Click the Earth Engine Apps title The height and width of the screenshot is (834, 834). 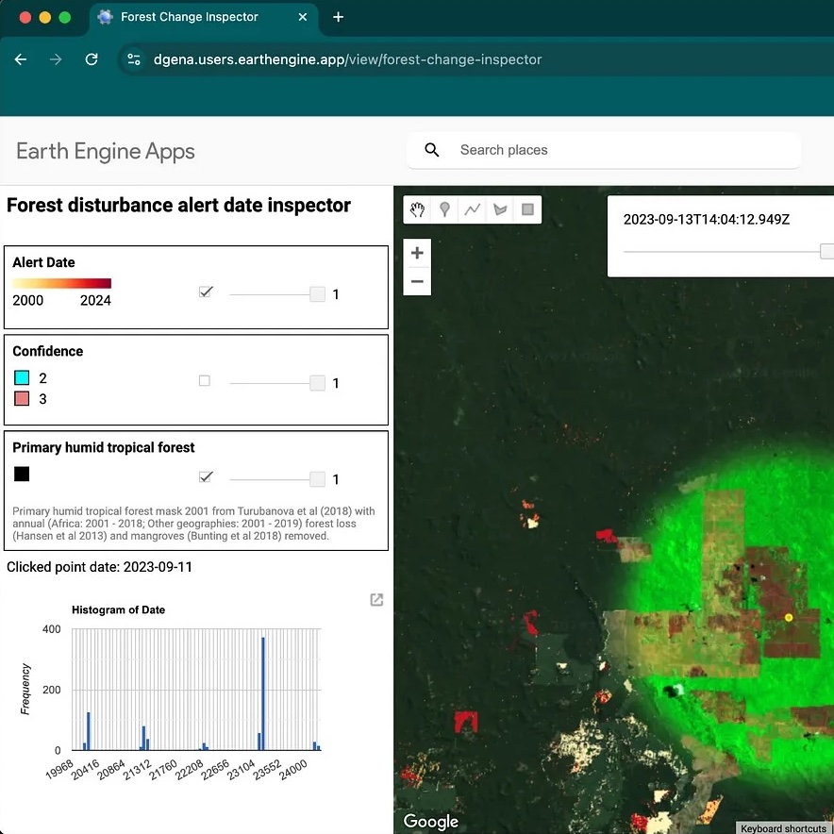tap(106, 151)
